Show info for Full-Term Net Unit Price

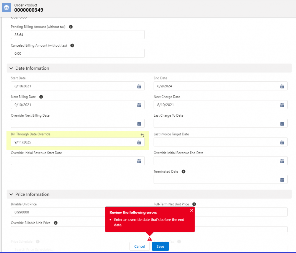pos(194,204)
